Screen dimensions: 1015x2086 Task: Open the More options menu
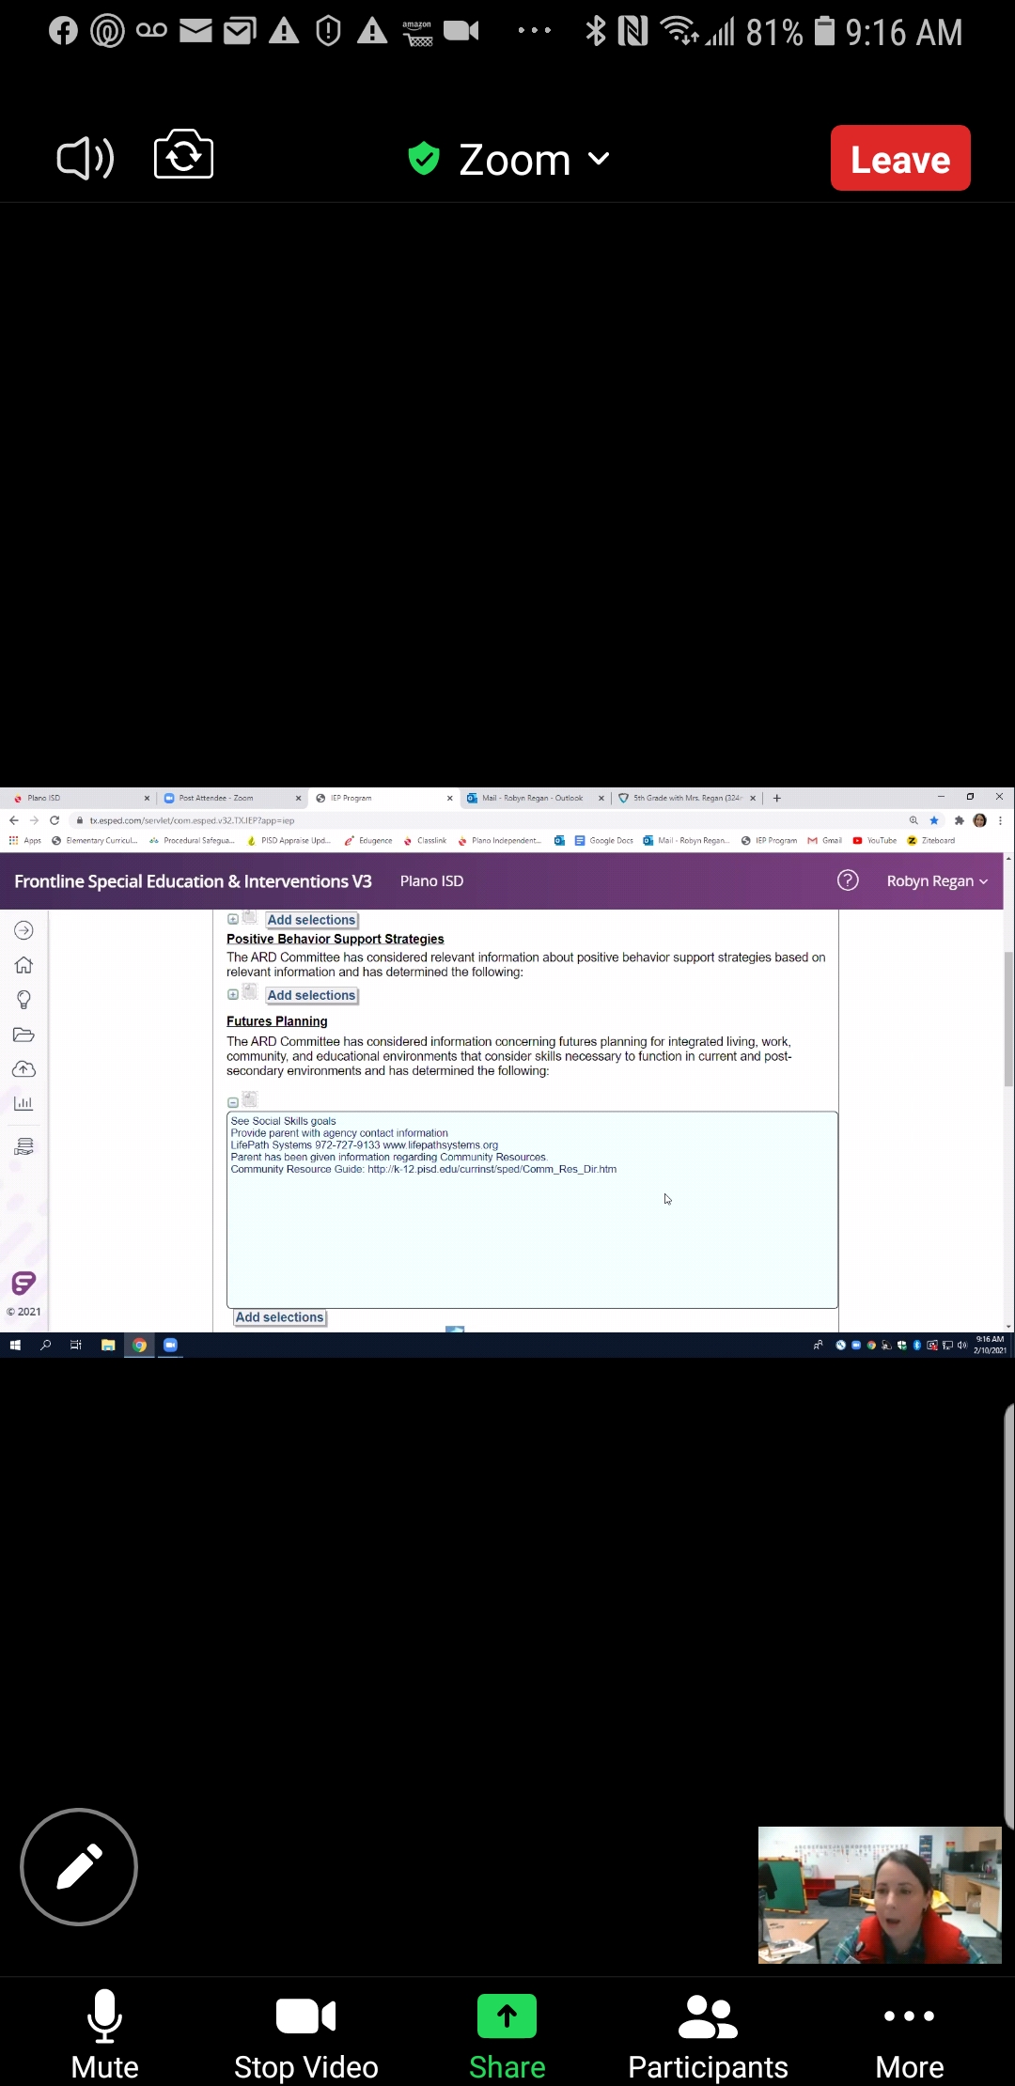pos(909,2035)
